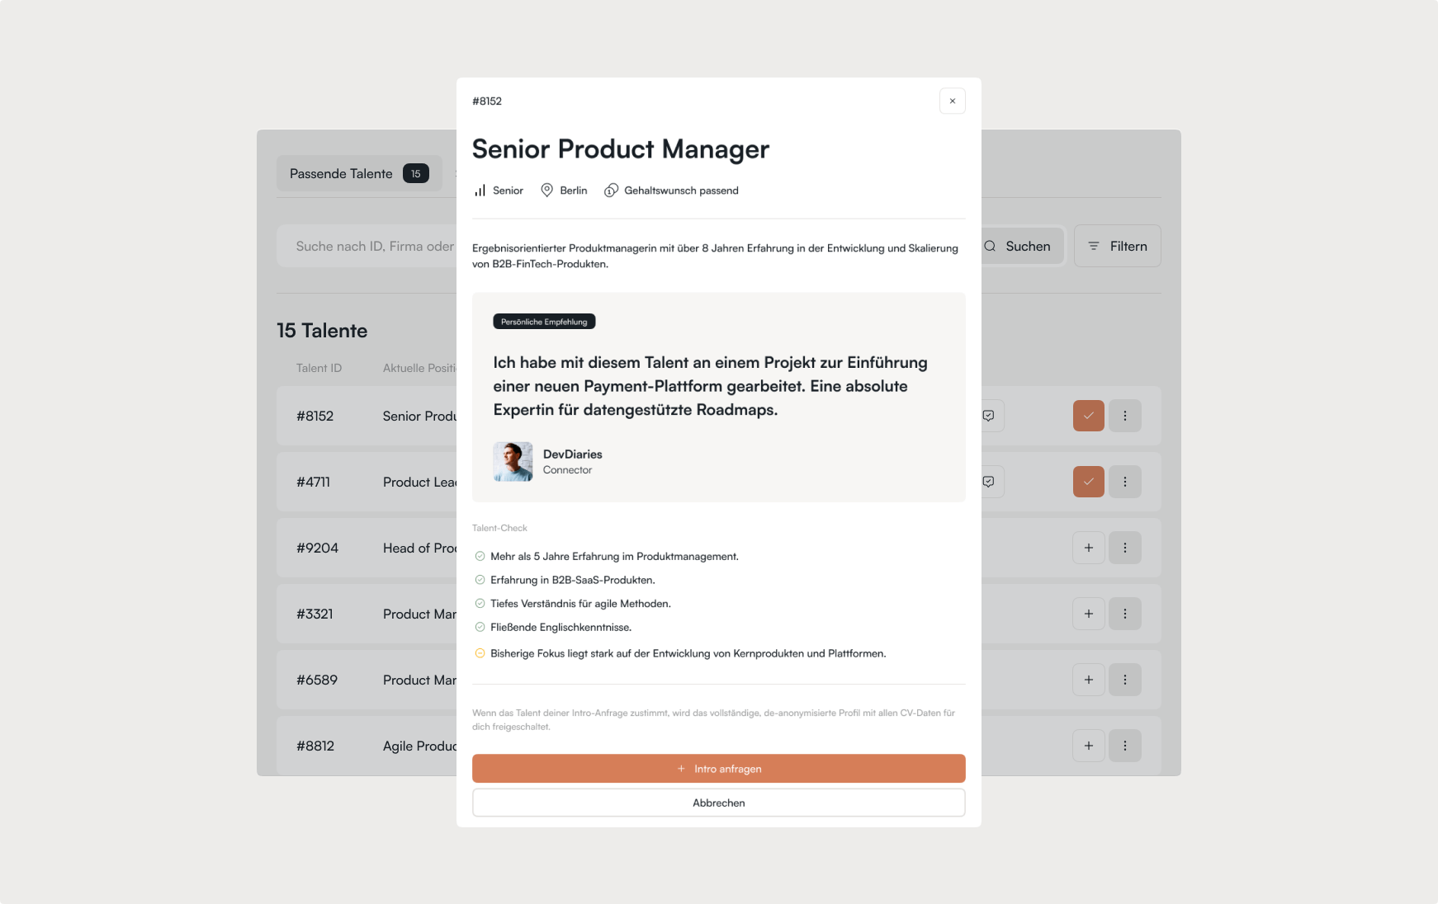This screenshot has height=904, width=1438.
Task: Click the message icon in #4711 row
Action: [989, 482]
